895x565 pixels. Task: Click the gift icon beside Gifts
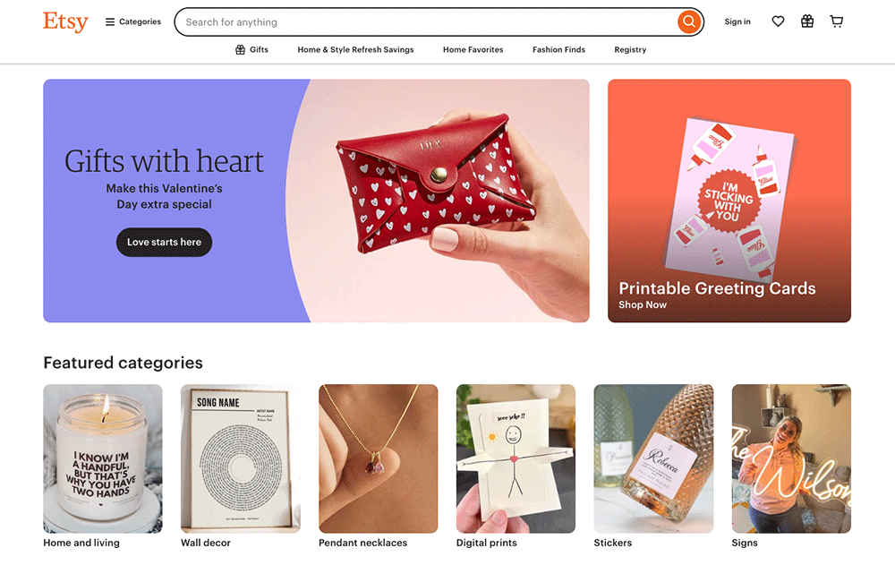pos(240,50)
